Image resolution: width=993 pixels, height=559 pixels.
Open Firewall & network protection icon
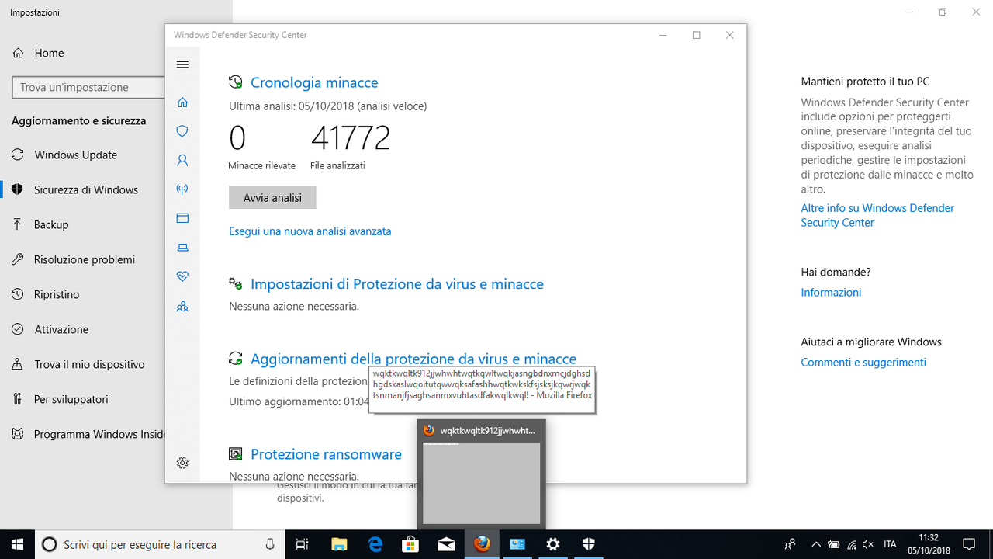(182, 189)
